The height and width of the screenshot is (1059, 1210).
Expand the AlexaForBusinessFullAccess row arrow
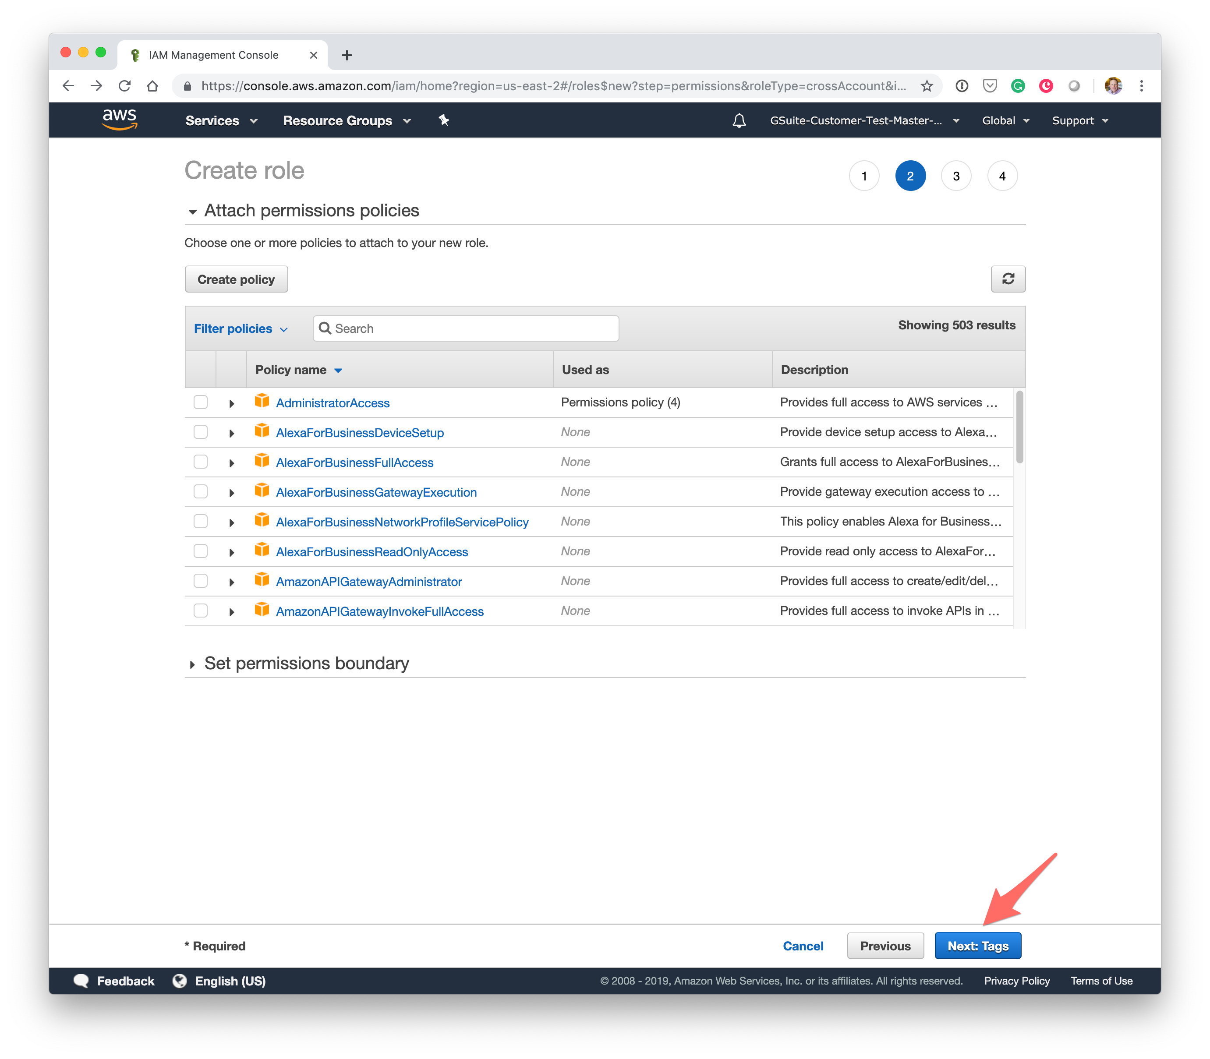coord(232,463)
